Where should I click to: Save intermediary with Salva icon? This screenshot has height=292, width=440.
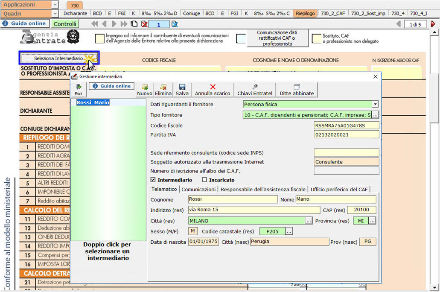[x=182, y=90]
